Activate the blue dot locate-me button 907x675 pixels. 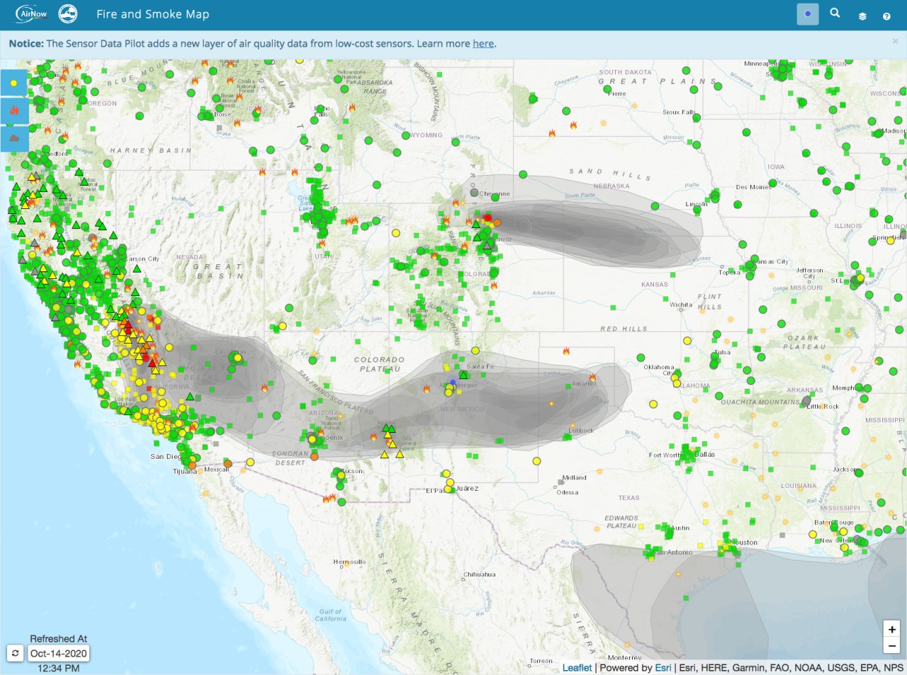pyautogui.click(x=808, y=14)
